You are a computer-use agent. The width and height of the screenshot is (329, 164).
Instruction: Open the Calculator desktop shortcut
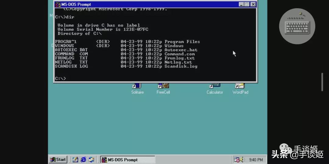coord(215,89)
